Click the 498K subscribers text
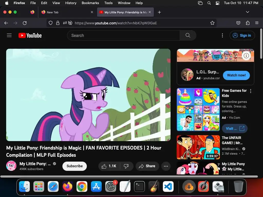The height and width of the screenshot is (197, 263). pos(31,169)
